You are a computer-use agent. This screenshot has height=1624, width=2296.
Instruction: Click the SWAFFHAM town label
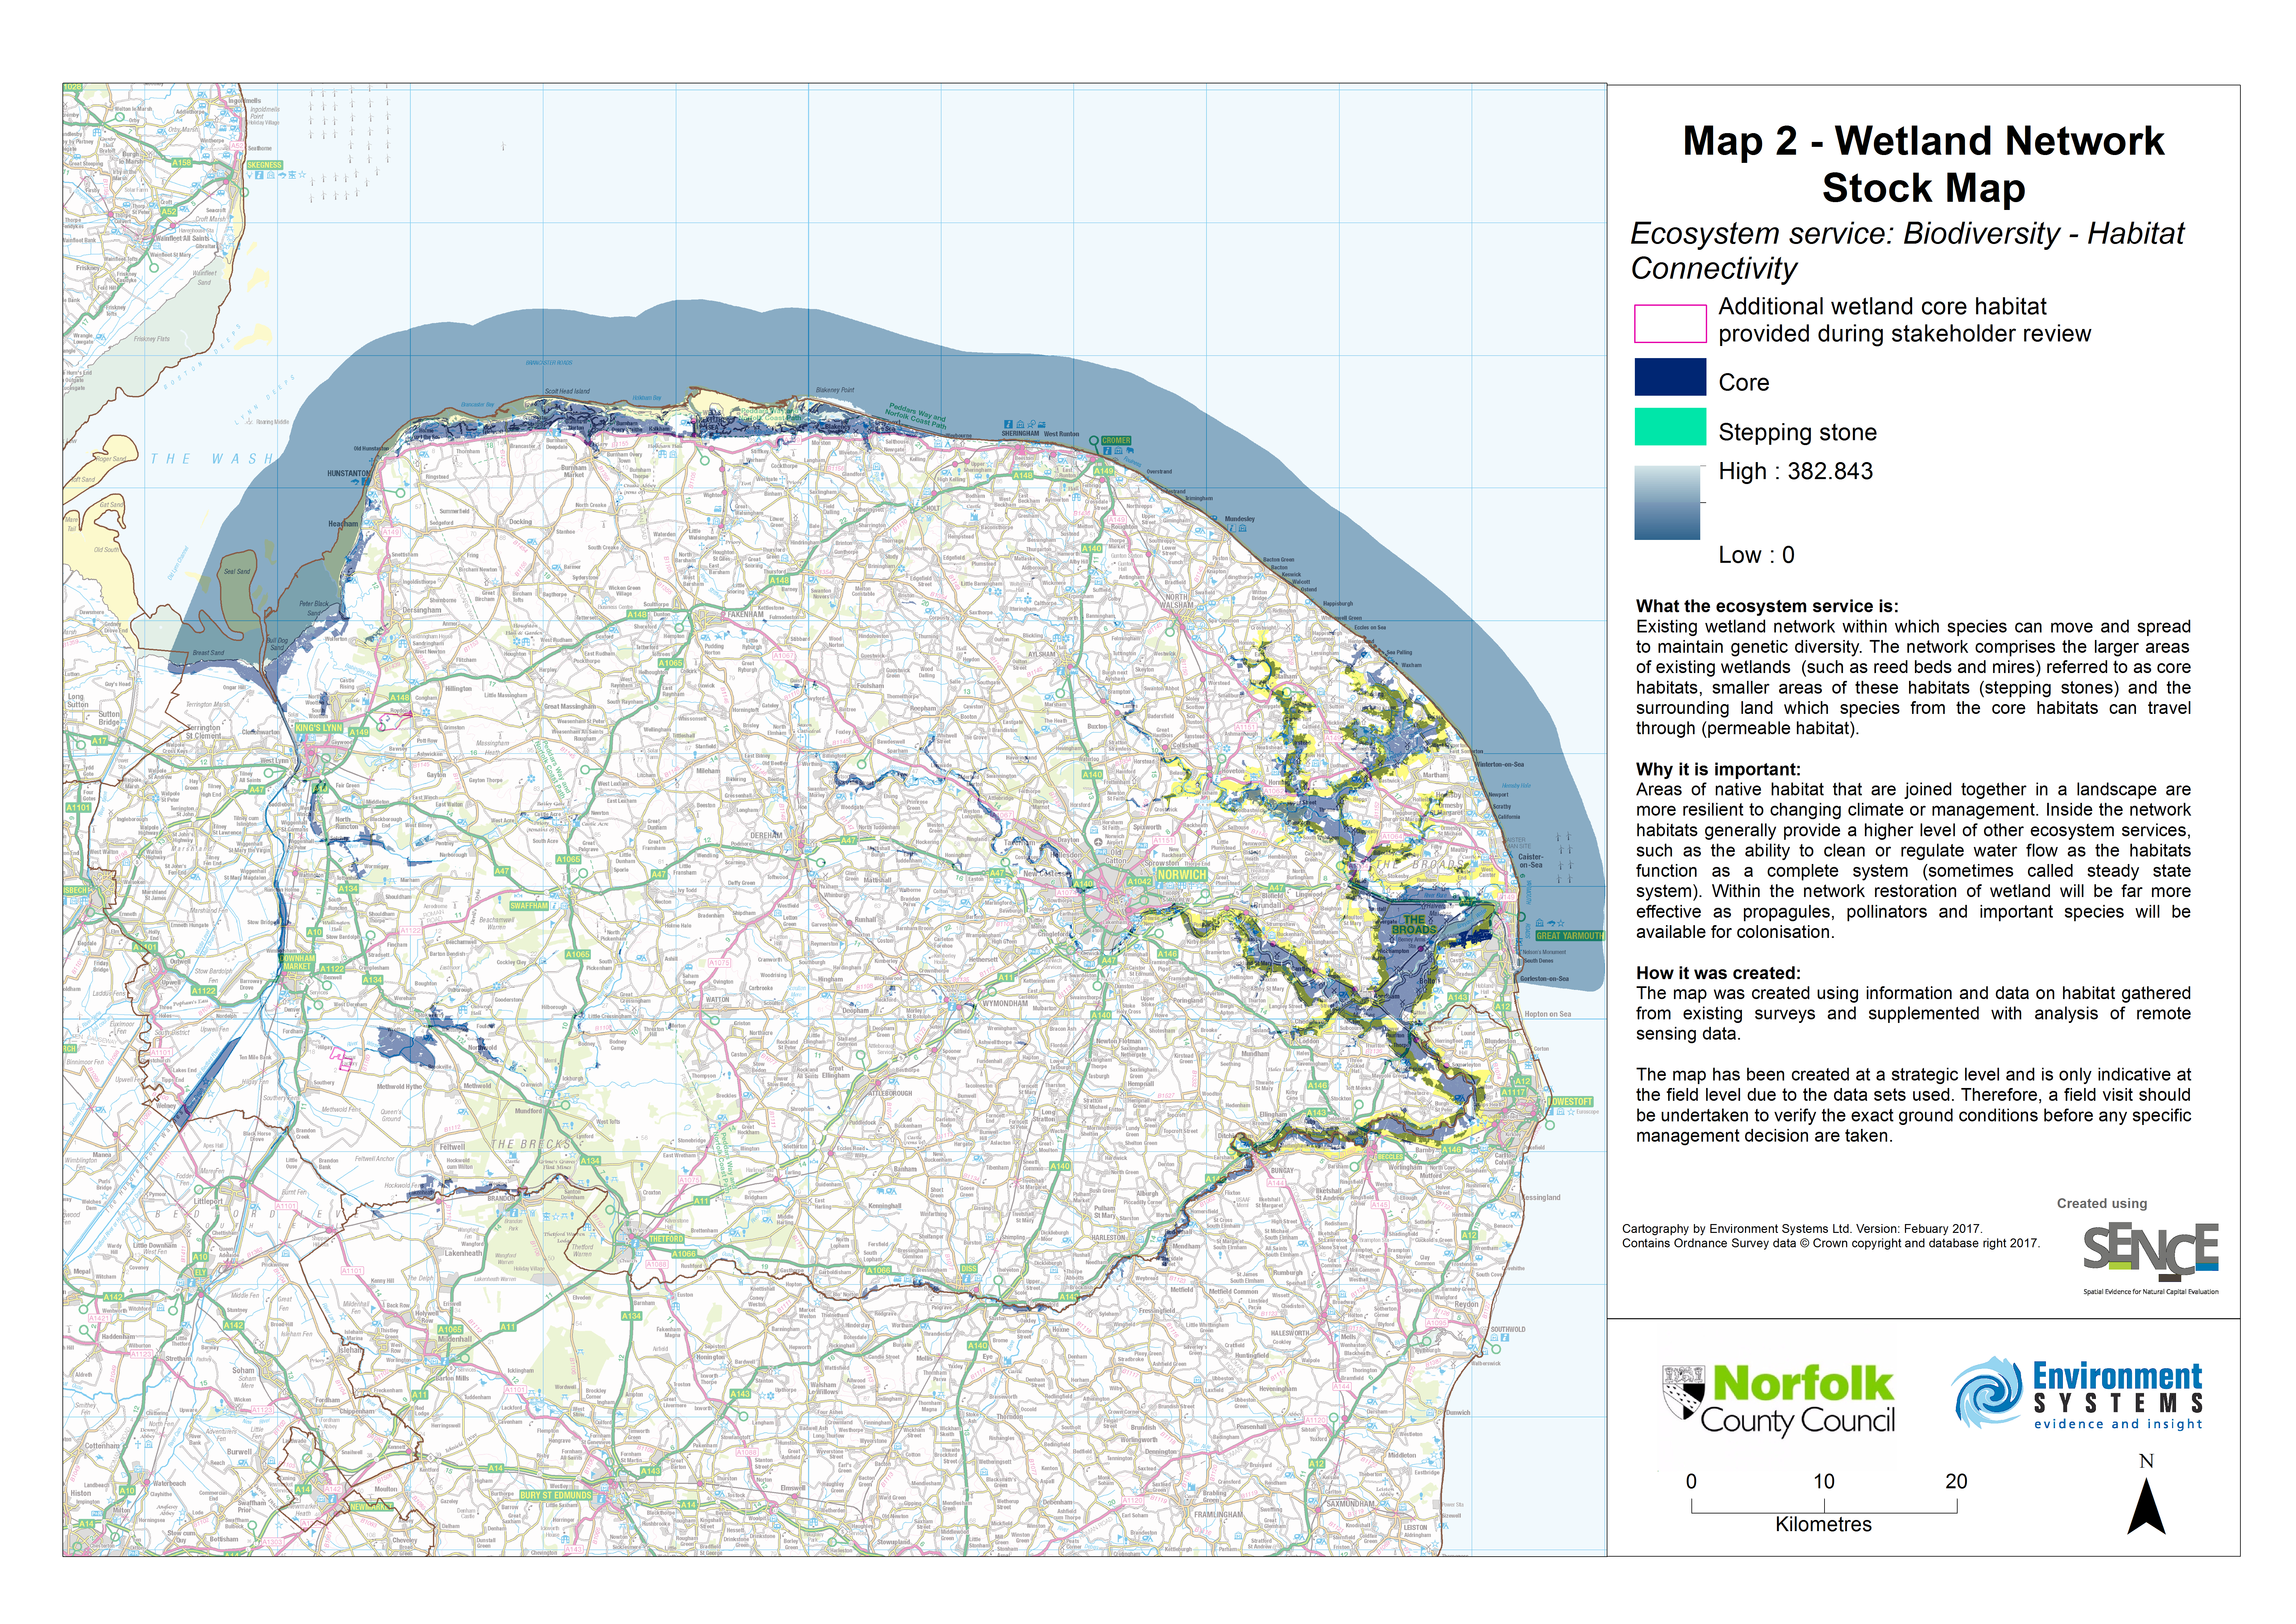[529, 906]
